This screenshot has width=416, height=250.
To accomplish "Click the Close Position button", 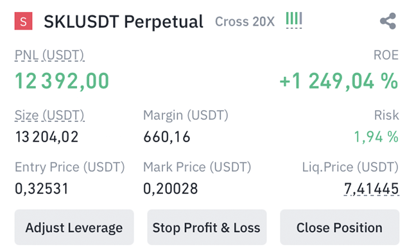I will pos(340,227).
